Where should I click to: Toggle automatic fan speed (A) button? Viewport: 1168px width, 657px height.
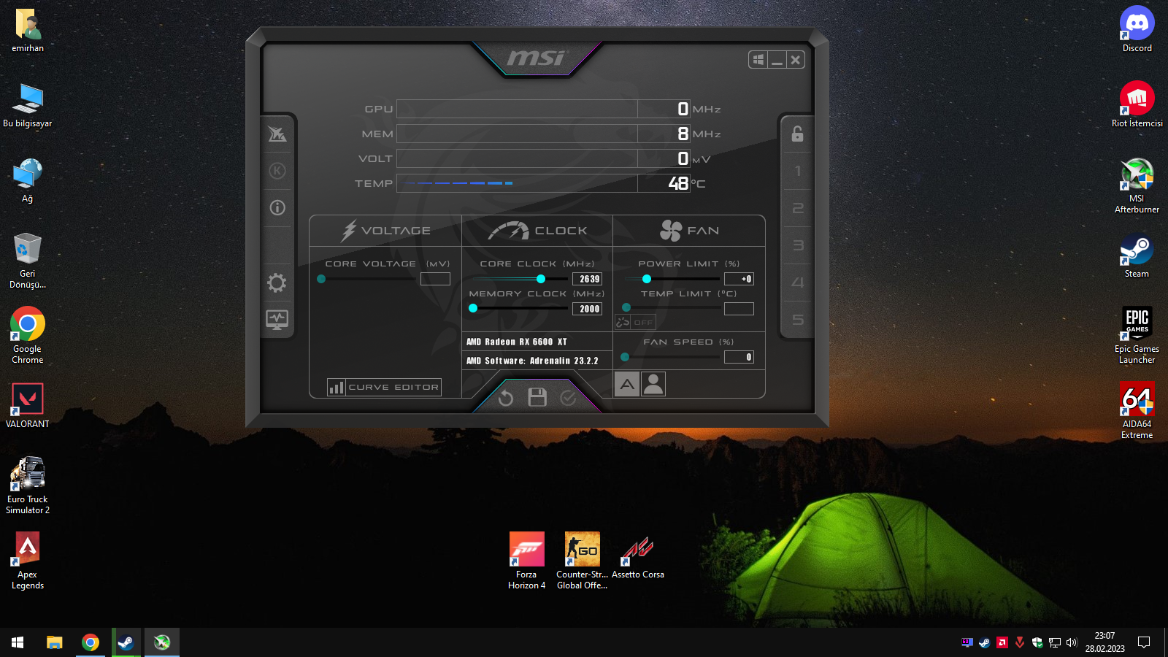click(627, 384)
